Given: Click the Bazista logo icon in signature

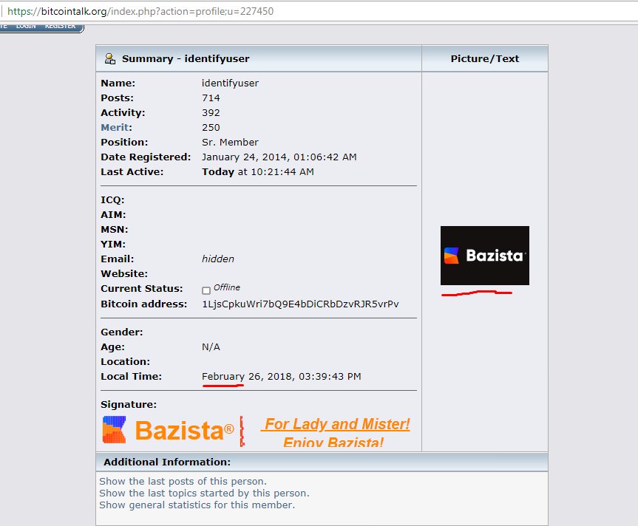Looking at the screenshot, I should pos(115,429).
